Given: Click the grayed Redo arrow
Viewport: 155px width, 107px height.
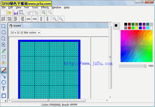Looking at the screenshot, I should [36, 13].
